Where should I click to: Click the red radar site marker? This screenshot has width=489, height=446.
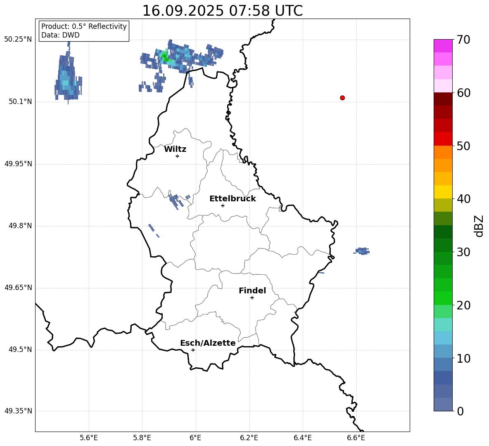click(342, 98)
